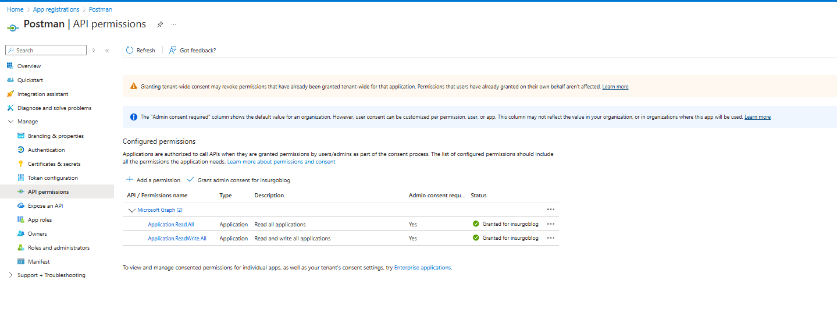Click the Integration assistant rocket icon
The height and width of the screenshot is (330, 837).
pos(10,94)
